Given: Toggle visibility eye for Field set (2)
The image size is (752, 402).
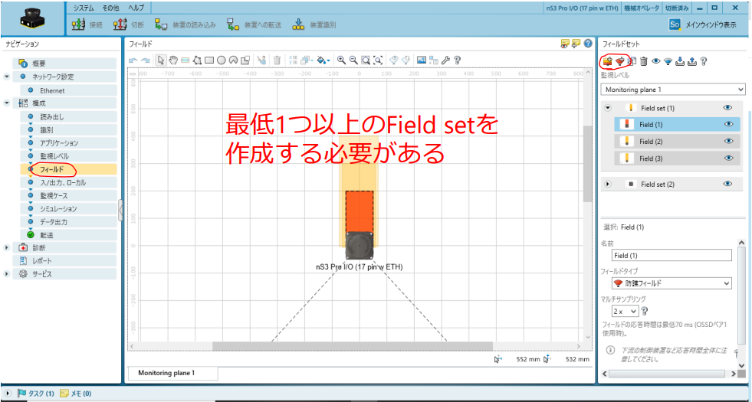Looking at the screenshot, I should pos(727,184).
